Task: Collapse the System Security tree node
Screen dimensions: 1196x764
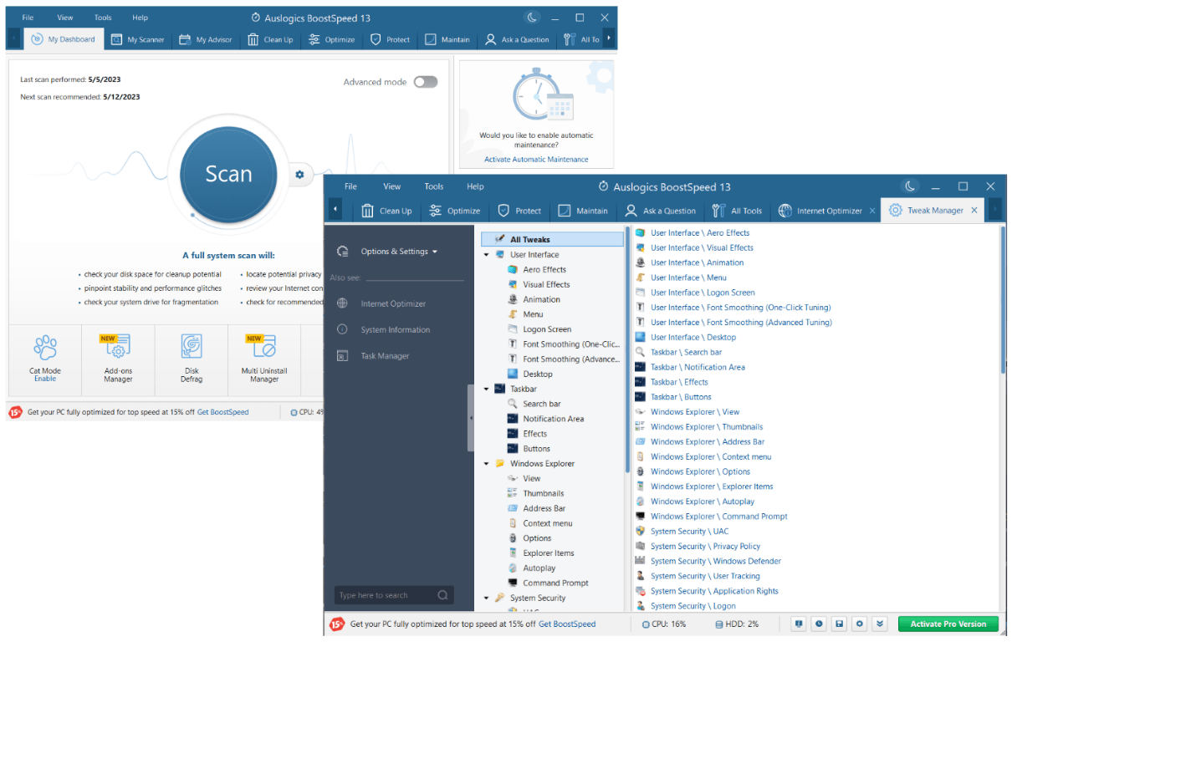Action: pyautogui.click(x=487, y=598)
